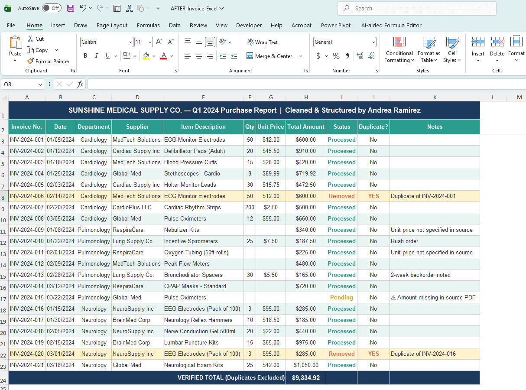Toggle bold formatting
526x390 pixels.
(85, 56)
